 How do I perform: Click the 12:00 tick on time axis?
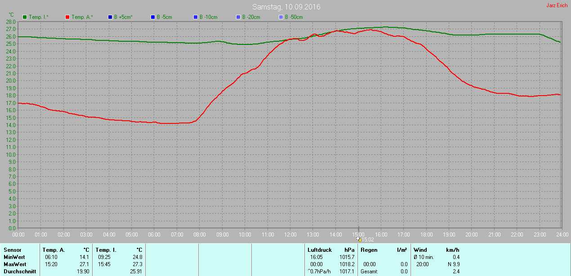pos(290,234)
